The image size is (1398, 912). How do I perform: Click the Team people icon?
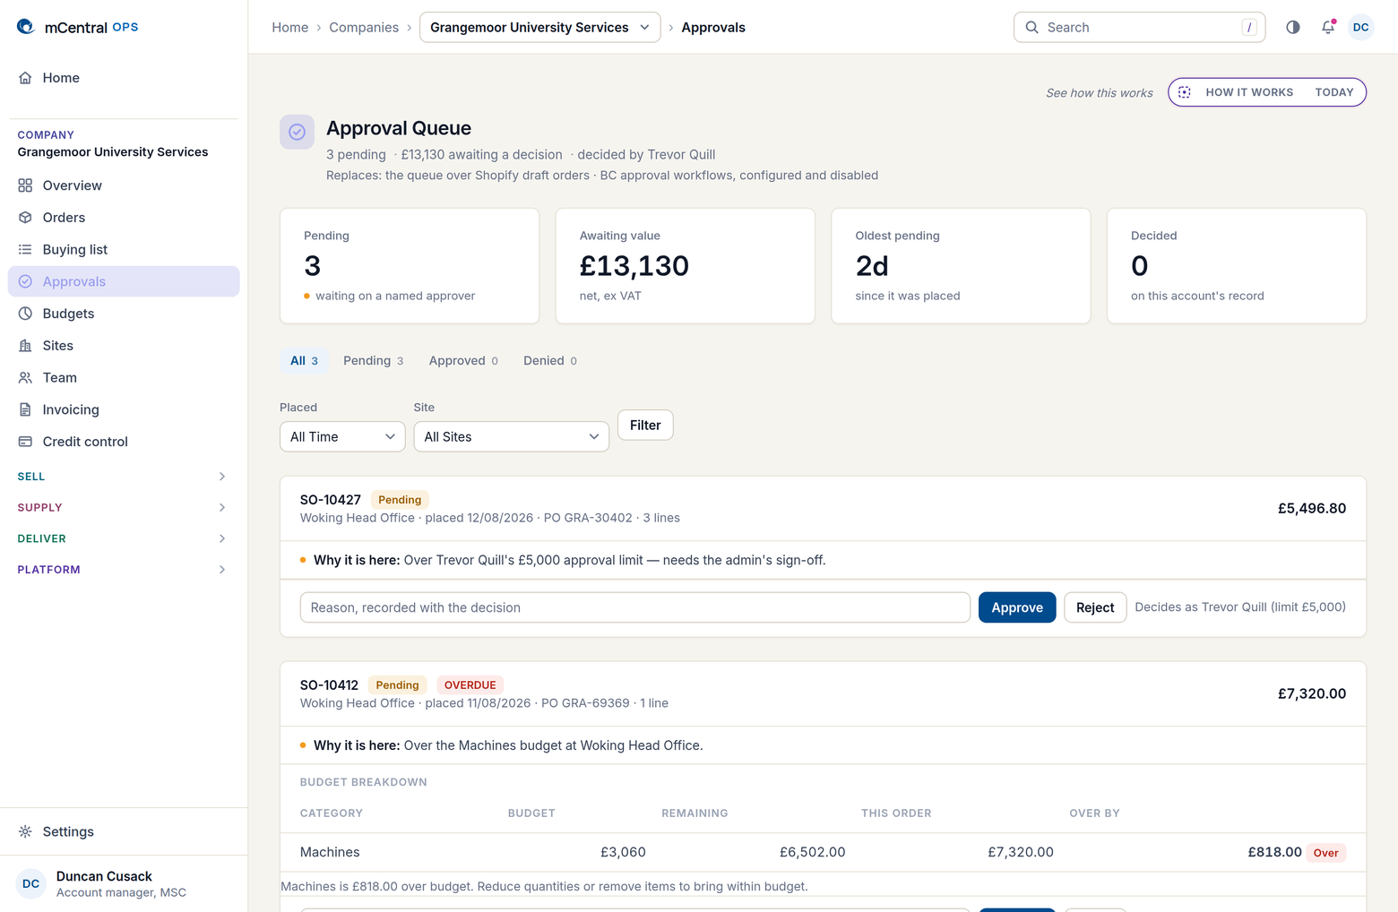click(x=25, y=378)
